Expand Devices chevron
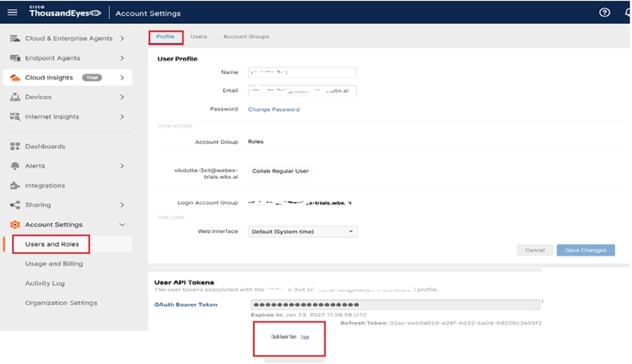Image resolution: width=632 pixels, height=364 pixels. click(x=122, y=97)
